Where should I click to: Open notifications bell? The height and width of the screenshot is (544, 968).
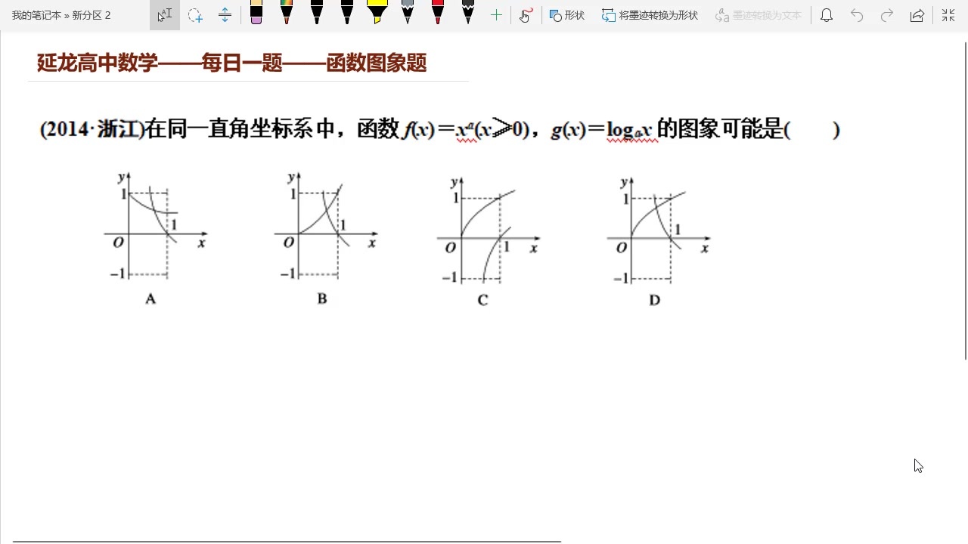827,15
